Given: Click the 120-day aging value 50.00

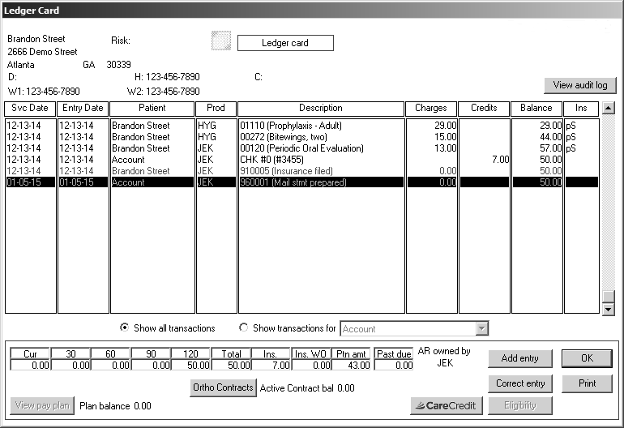Looking at the screenshot, I should (190, 365).
